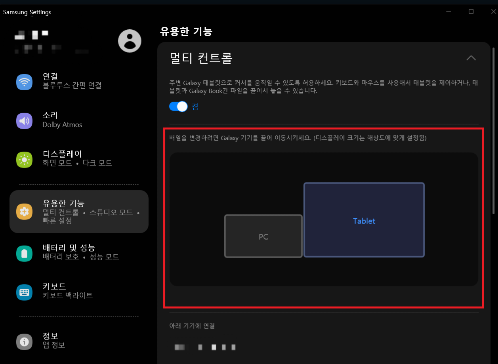Click the vertical scrollbar on right edge
The height and width of the screenshot is (364, 498).
(x=493, y=131)
